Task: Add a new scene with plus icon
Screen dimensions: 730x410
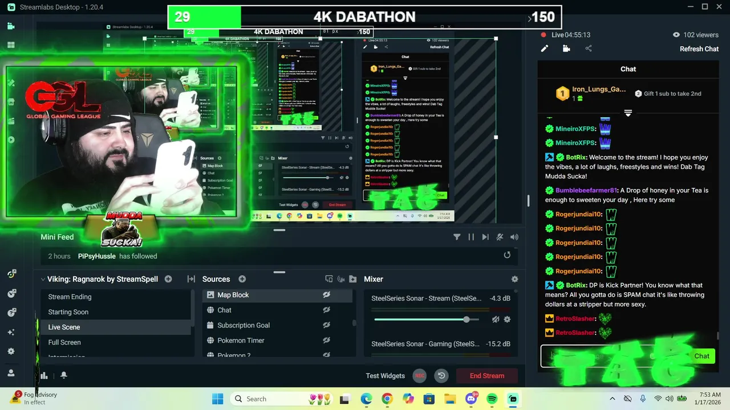Action: [168, 279]
